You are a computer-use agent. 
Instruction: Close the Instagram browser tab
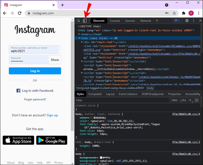53,5
